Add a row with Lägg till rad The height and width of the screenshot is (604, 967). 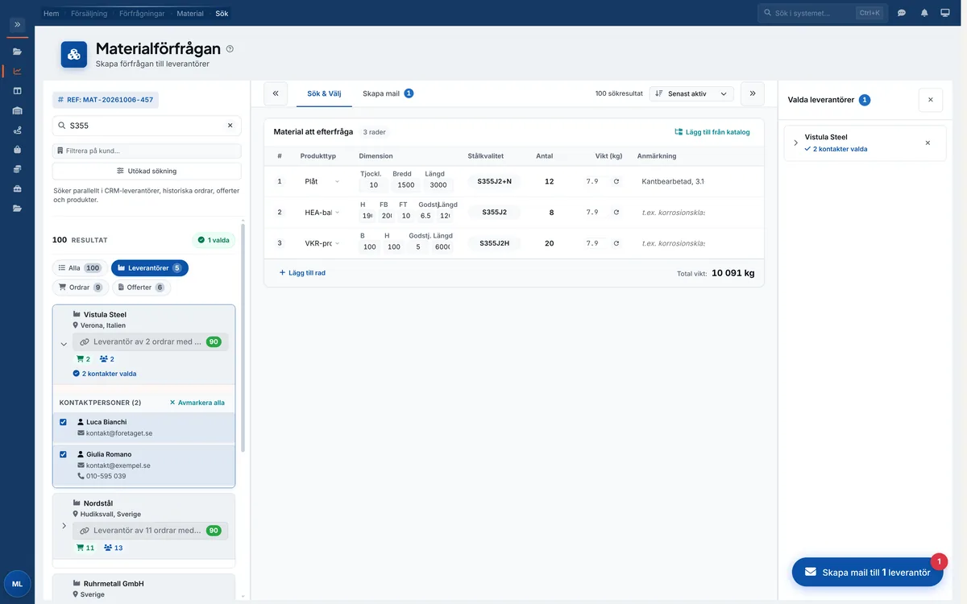click(302, 273)
